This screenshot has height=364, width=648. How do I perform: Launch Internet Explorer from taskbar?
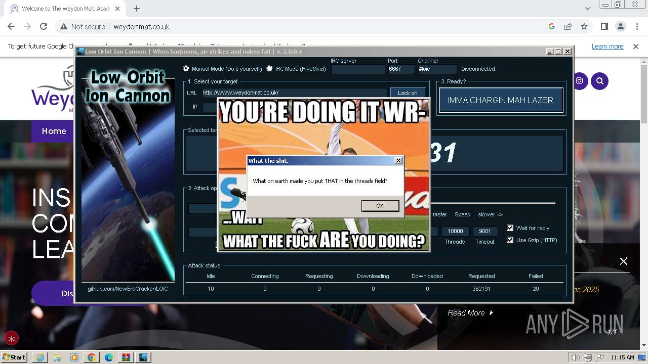(39, 357)
